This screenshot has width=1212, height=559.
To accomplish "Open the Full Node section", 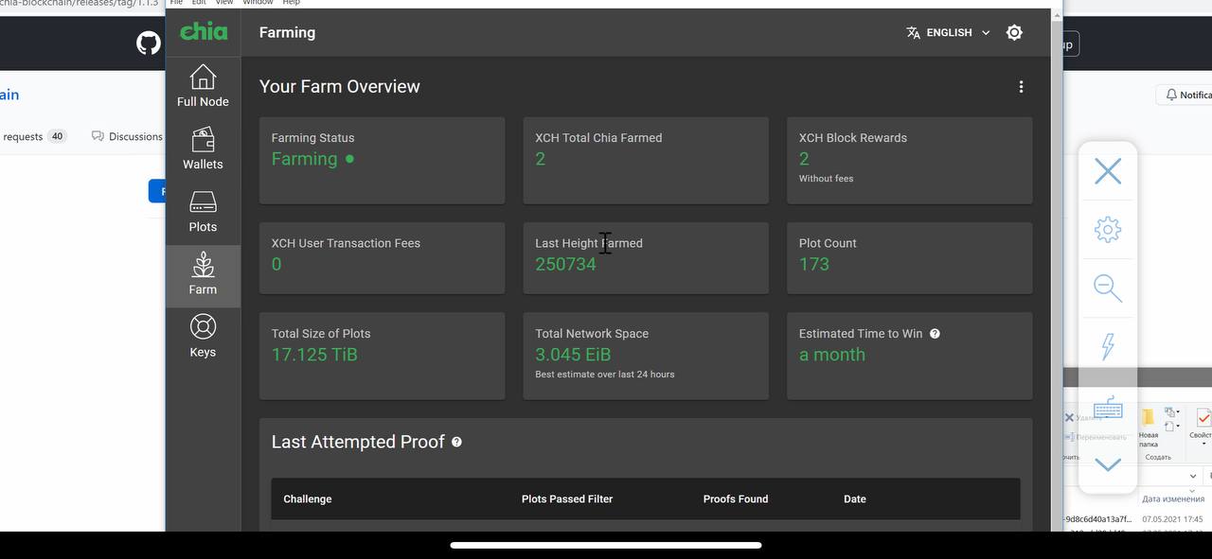I will point(203,86).
